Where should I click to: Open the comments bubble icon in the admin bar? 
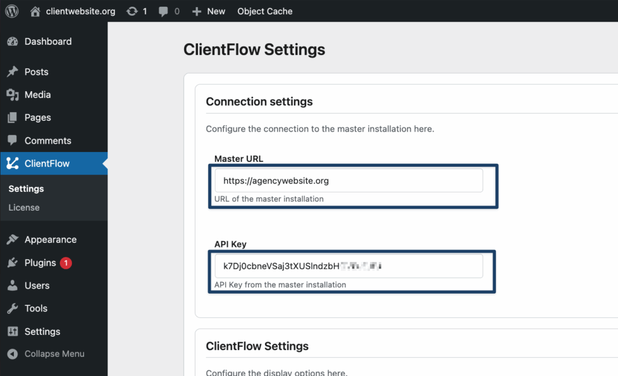point(163,11)
